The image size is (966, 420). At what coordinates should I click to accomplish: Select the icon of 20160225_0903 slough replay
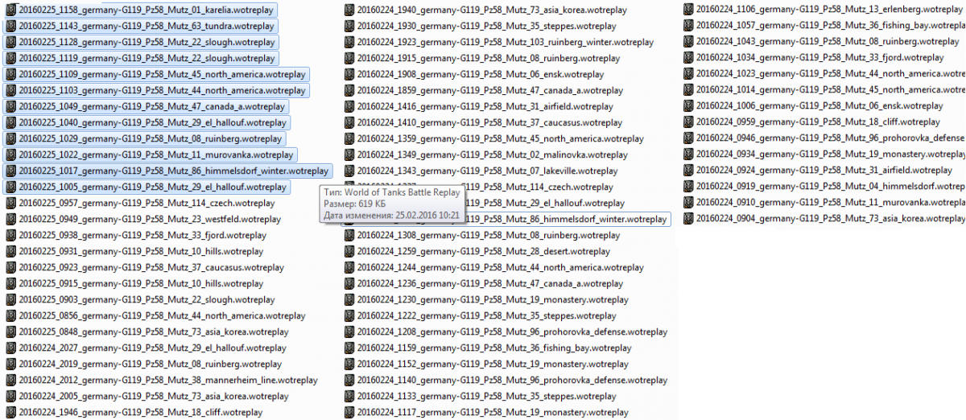(10, 300)
